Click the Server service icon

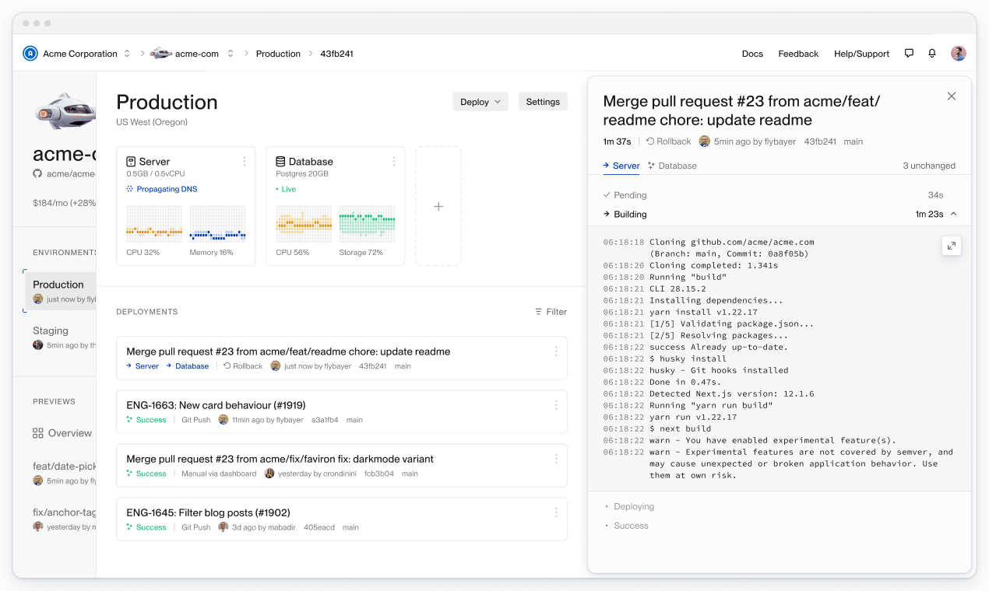click(x=131, y=162)
